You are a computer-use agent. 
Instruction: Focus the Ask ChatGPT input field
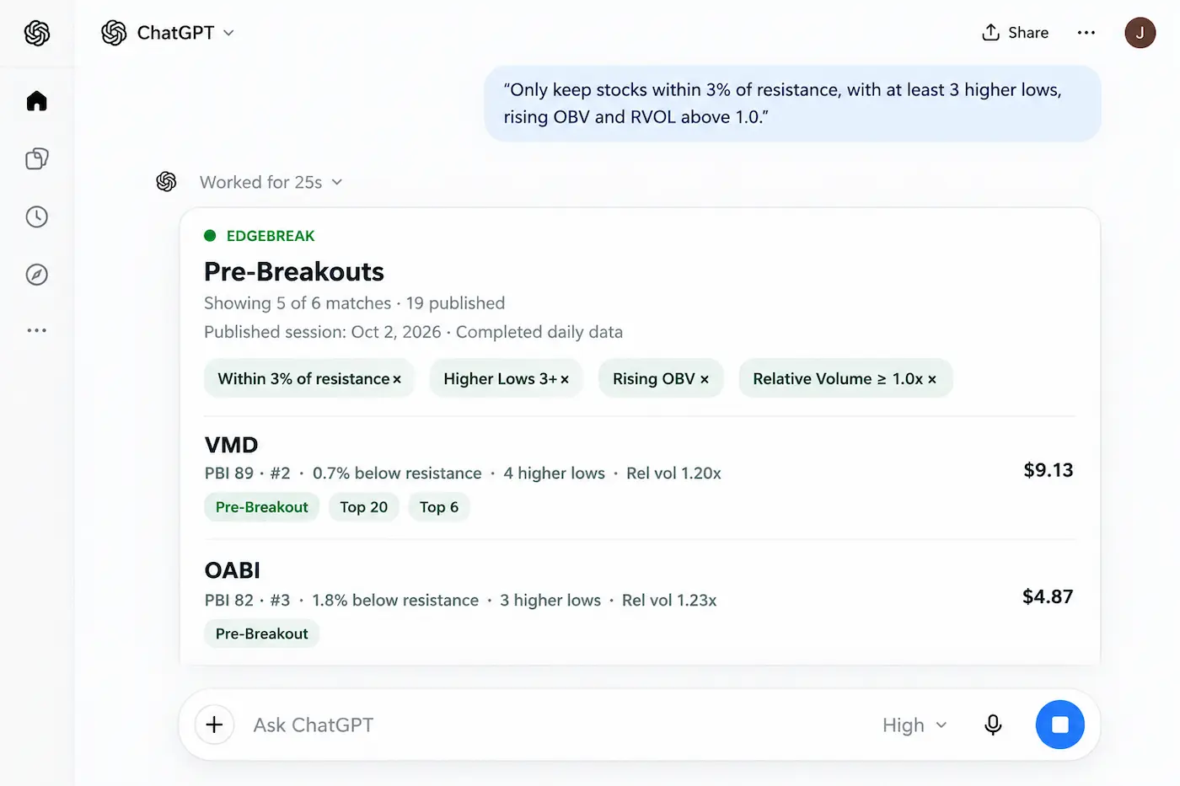click(x=556, y=725)
